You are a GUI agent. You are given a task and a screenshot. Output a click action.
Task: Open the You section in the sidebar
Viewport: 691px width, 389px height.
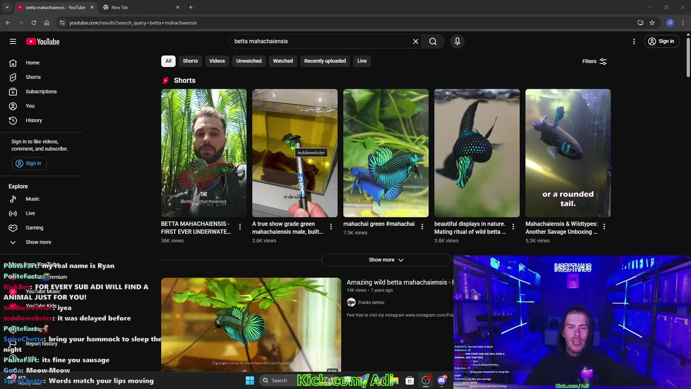tap(30, 106)
